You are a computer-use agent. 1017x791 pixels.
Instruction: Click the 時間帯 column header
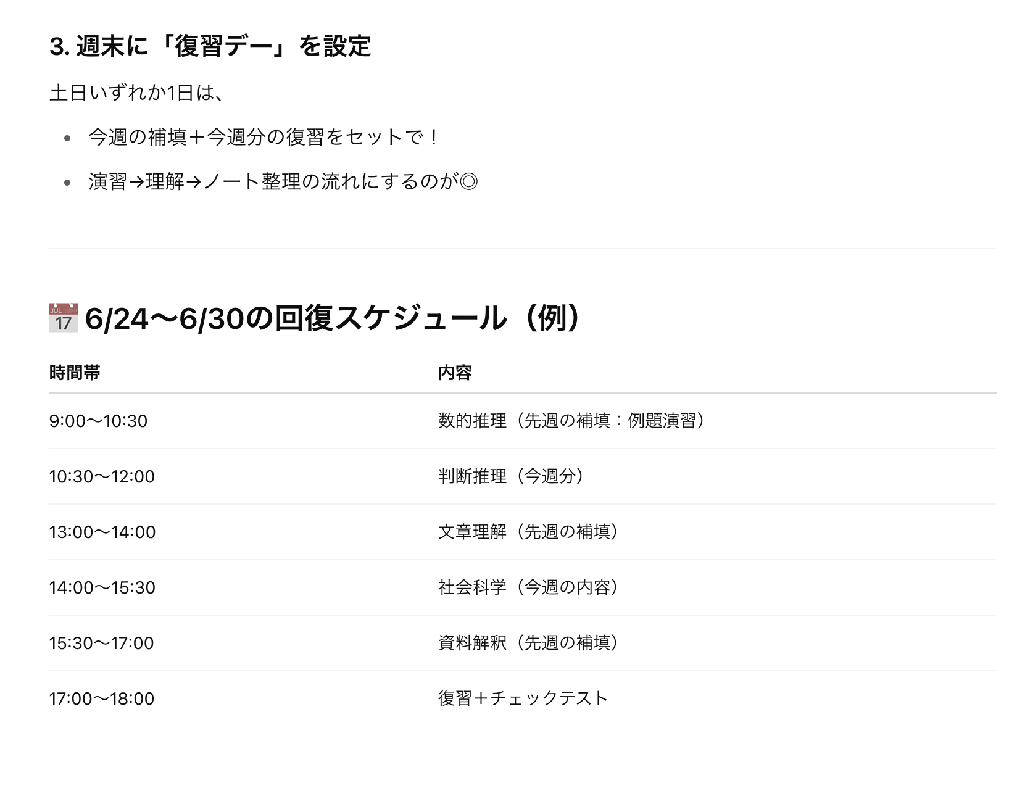(x=75, y=373)
